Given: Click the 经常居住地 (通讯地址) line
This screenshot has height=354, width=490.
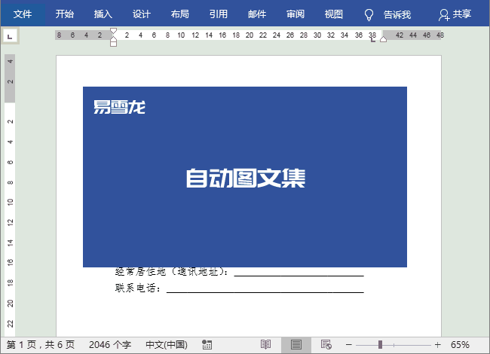Looking at the screenshot, I should coord(240,272).
